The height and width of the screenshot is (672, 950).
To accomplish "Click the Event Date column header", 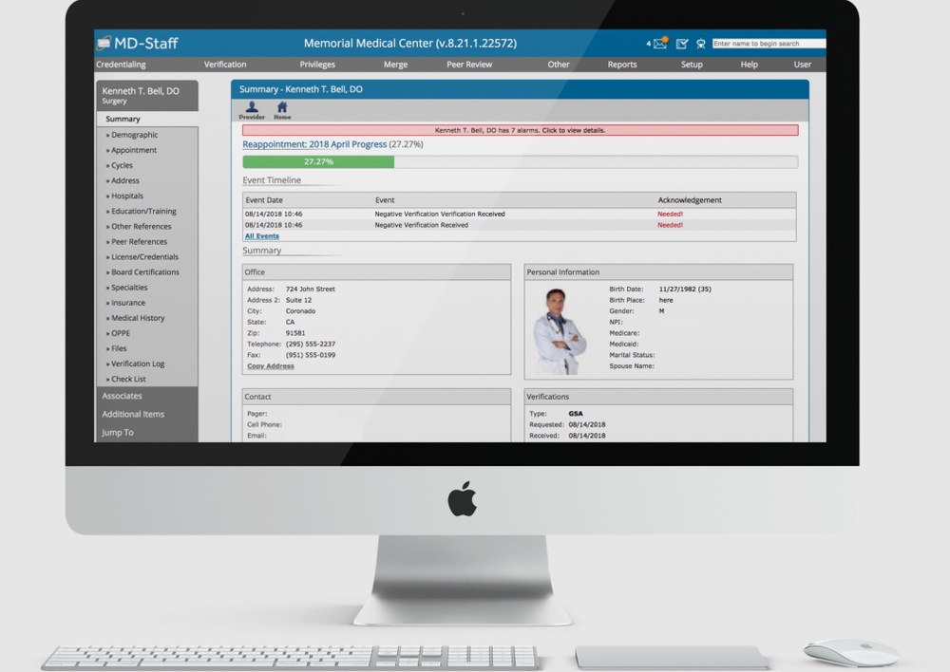I will 263,199.
